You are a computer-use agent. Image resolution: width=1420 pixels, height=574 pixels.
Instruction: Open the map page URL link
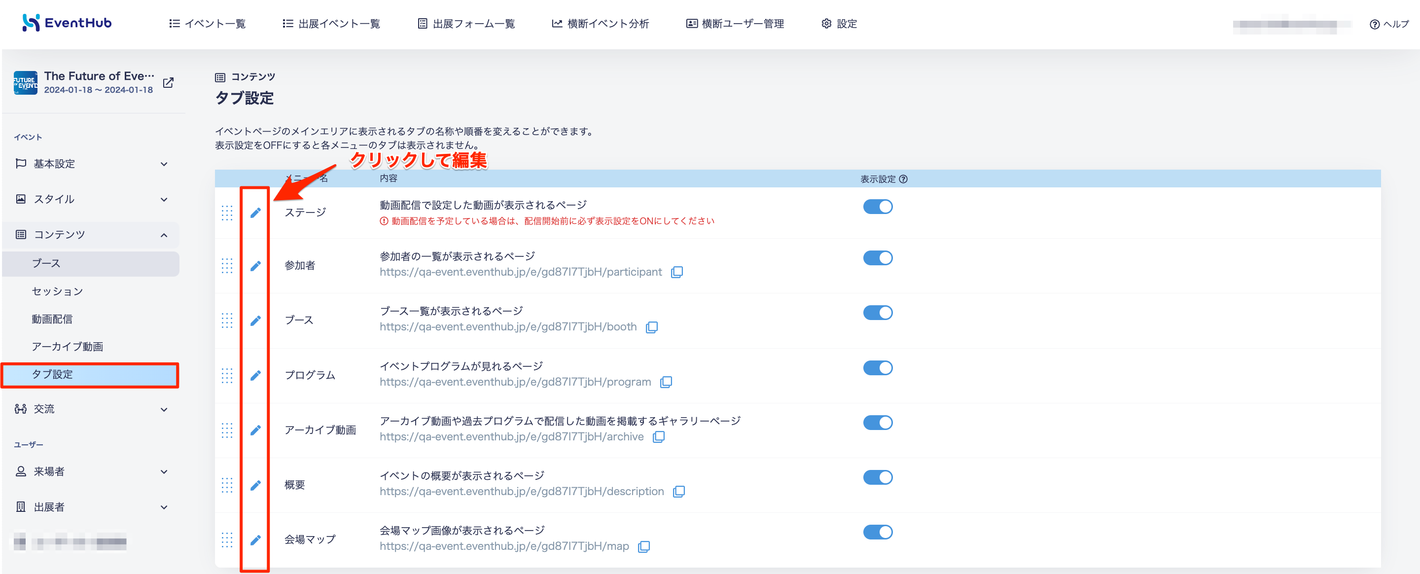pyautogui.click(x=504, y=546)
